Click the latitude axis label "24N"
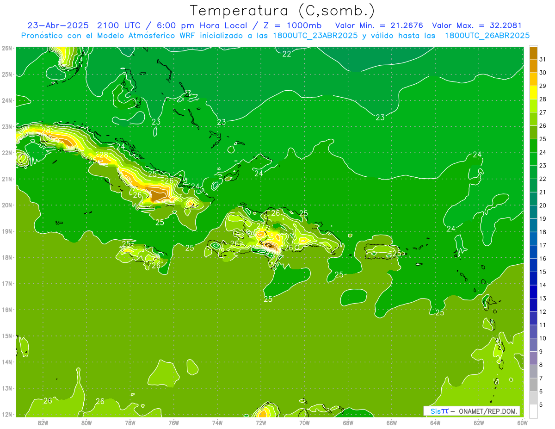Screen dimensions: 555x429 (7, 100)
